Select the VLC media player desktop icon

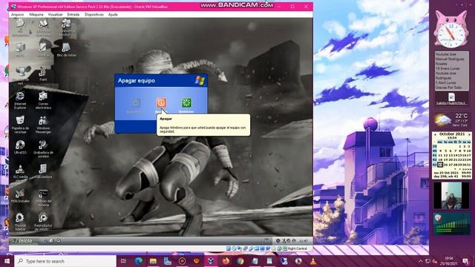click(20, 171)
